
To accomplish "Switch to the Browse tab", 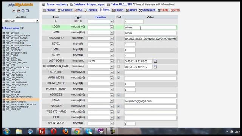I will pyautogui.click(x=50, y=10).
